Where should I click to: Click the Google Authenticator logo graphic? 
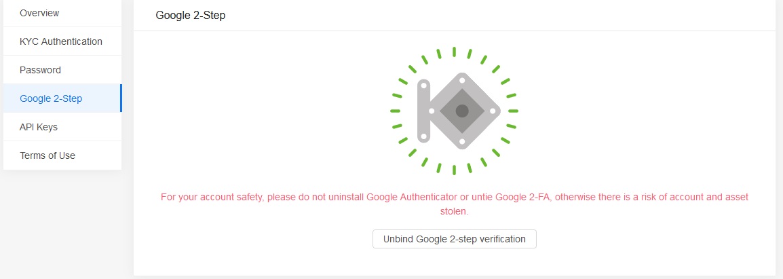(x=454, y=111)
